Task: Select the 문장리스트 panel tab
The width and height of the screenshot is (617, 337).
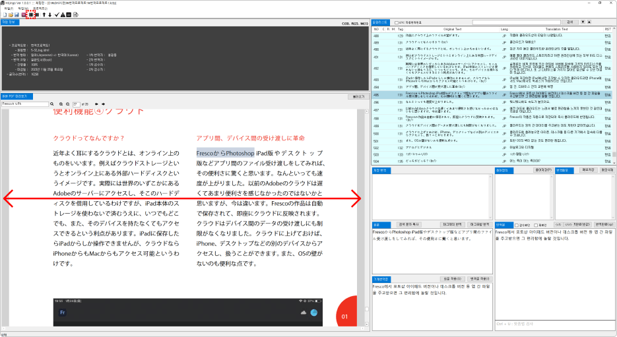Action: click(381, 22)
